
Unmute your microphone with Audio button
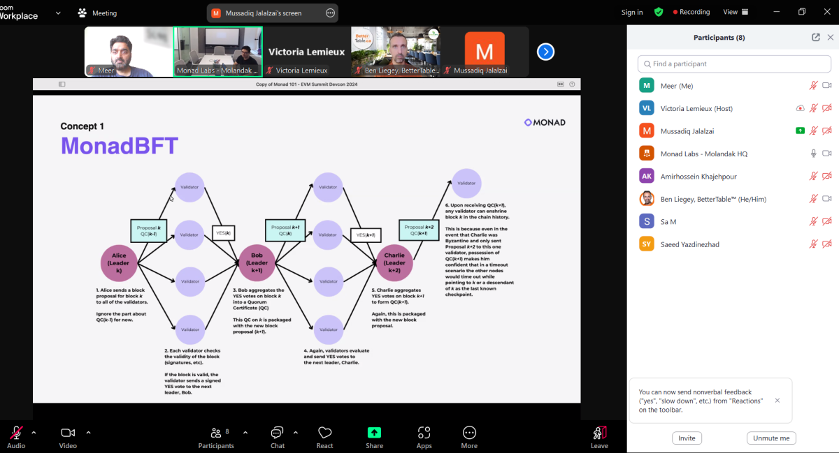(15, 436)
